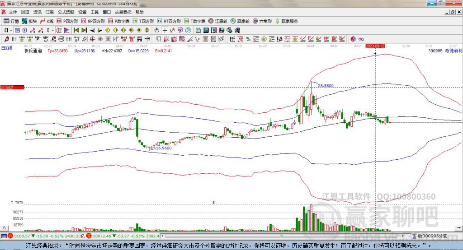
Task: Click the red 2023-09-12 date marker
Action: pos(375,46)
